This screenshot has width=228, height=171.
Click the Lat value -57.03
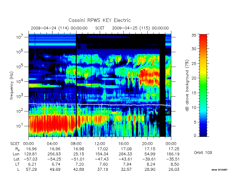[30, 159]
